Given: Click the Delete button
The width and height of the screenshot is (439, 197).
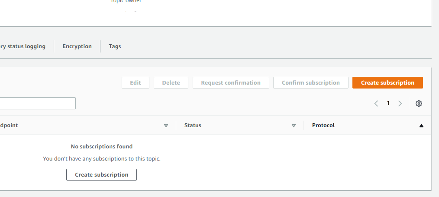Looking at the screenshot, I should pyautogui.click(x=171, y=83).
